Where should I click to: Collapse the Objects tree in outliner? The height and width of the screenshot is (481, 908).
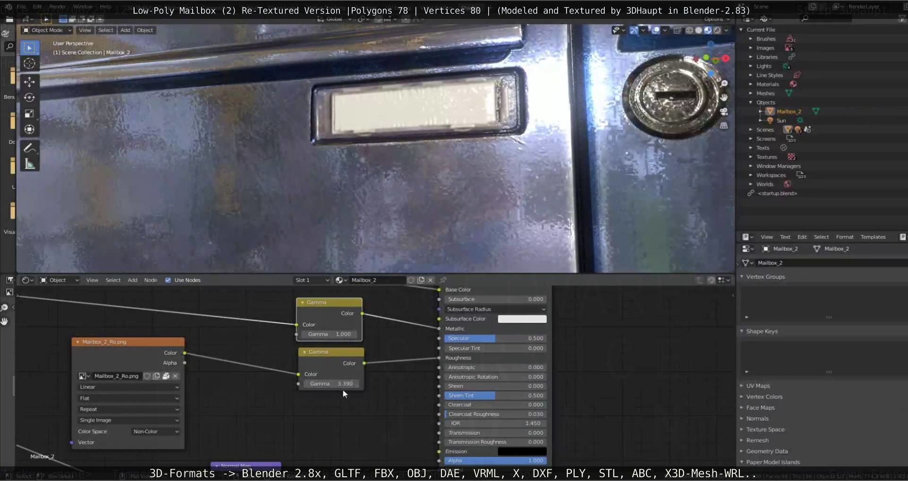[751, 102]
